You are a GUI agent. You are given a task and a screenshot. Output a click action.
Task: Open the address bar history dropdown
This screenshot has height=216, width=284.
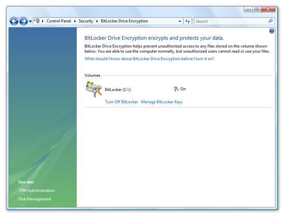point(180,21)
